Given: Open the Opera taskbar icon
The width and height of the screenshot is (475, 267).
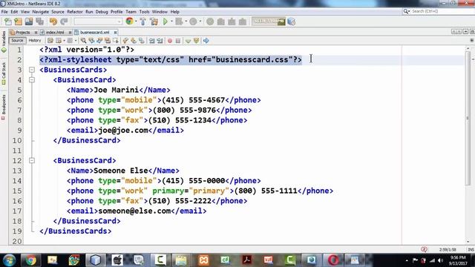Looking at the screenshot, I should point(333,260).
